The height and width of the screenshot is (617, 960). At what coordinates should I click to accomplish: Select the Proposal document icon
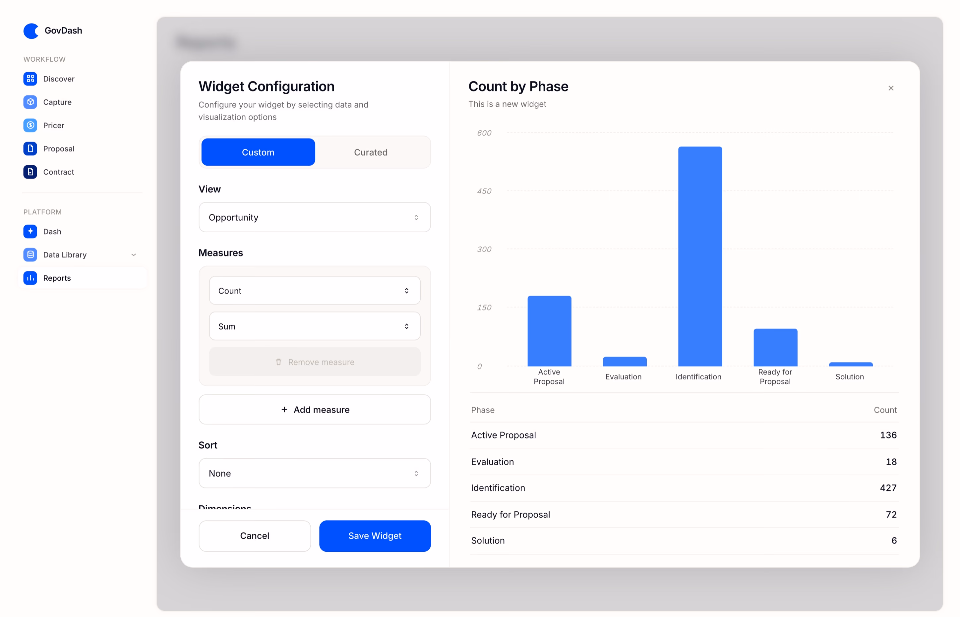[30, 149]
